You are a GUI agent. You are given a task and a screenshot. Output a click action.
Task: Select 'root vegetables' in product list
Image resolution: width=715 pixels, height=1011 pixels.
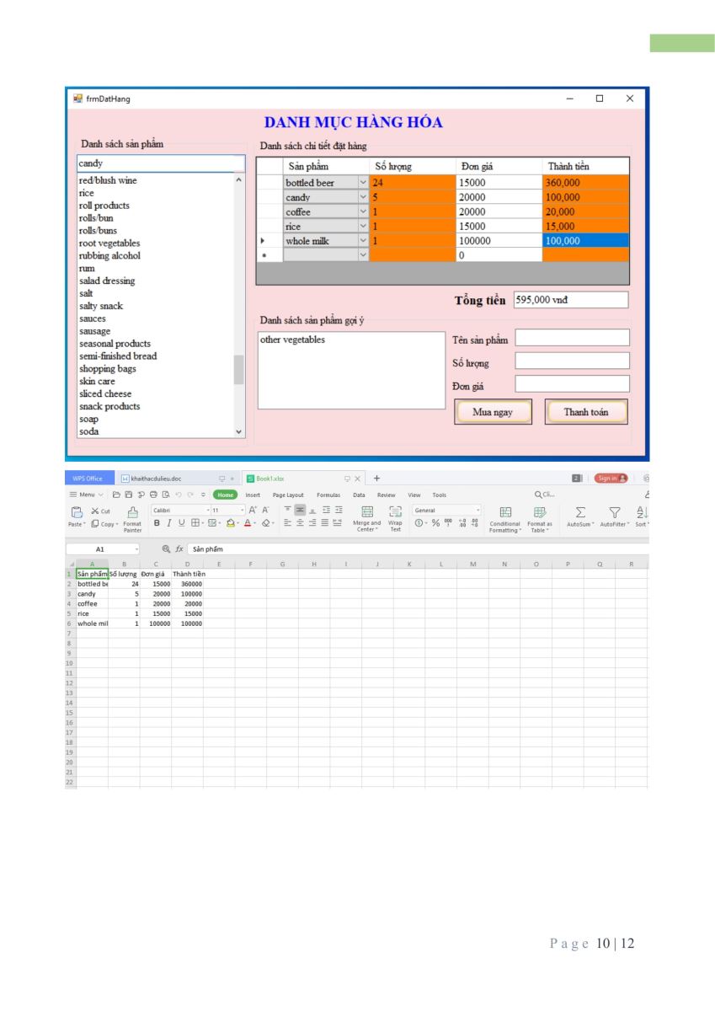pos(109,243)
